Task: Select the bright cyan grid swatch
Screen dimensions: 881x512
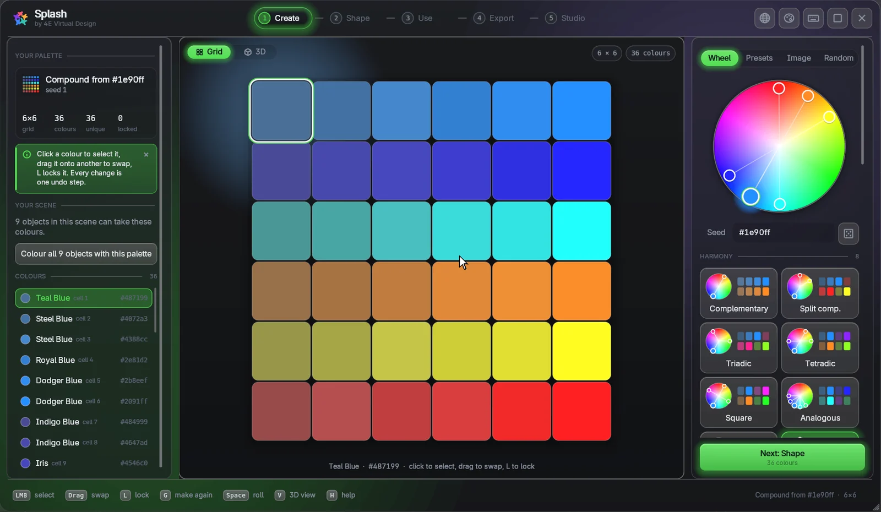Action: pos(581,231)
